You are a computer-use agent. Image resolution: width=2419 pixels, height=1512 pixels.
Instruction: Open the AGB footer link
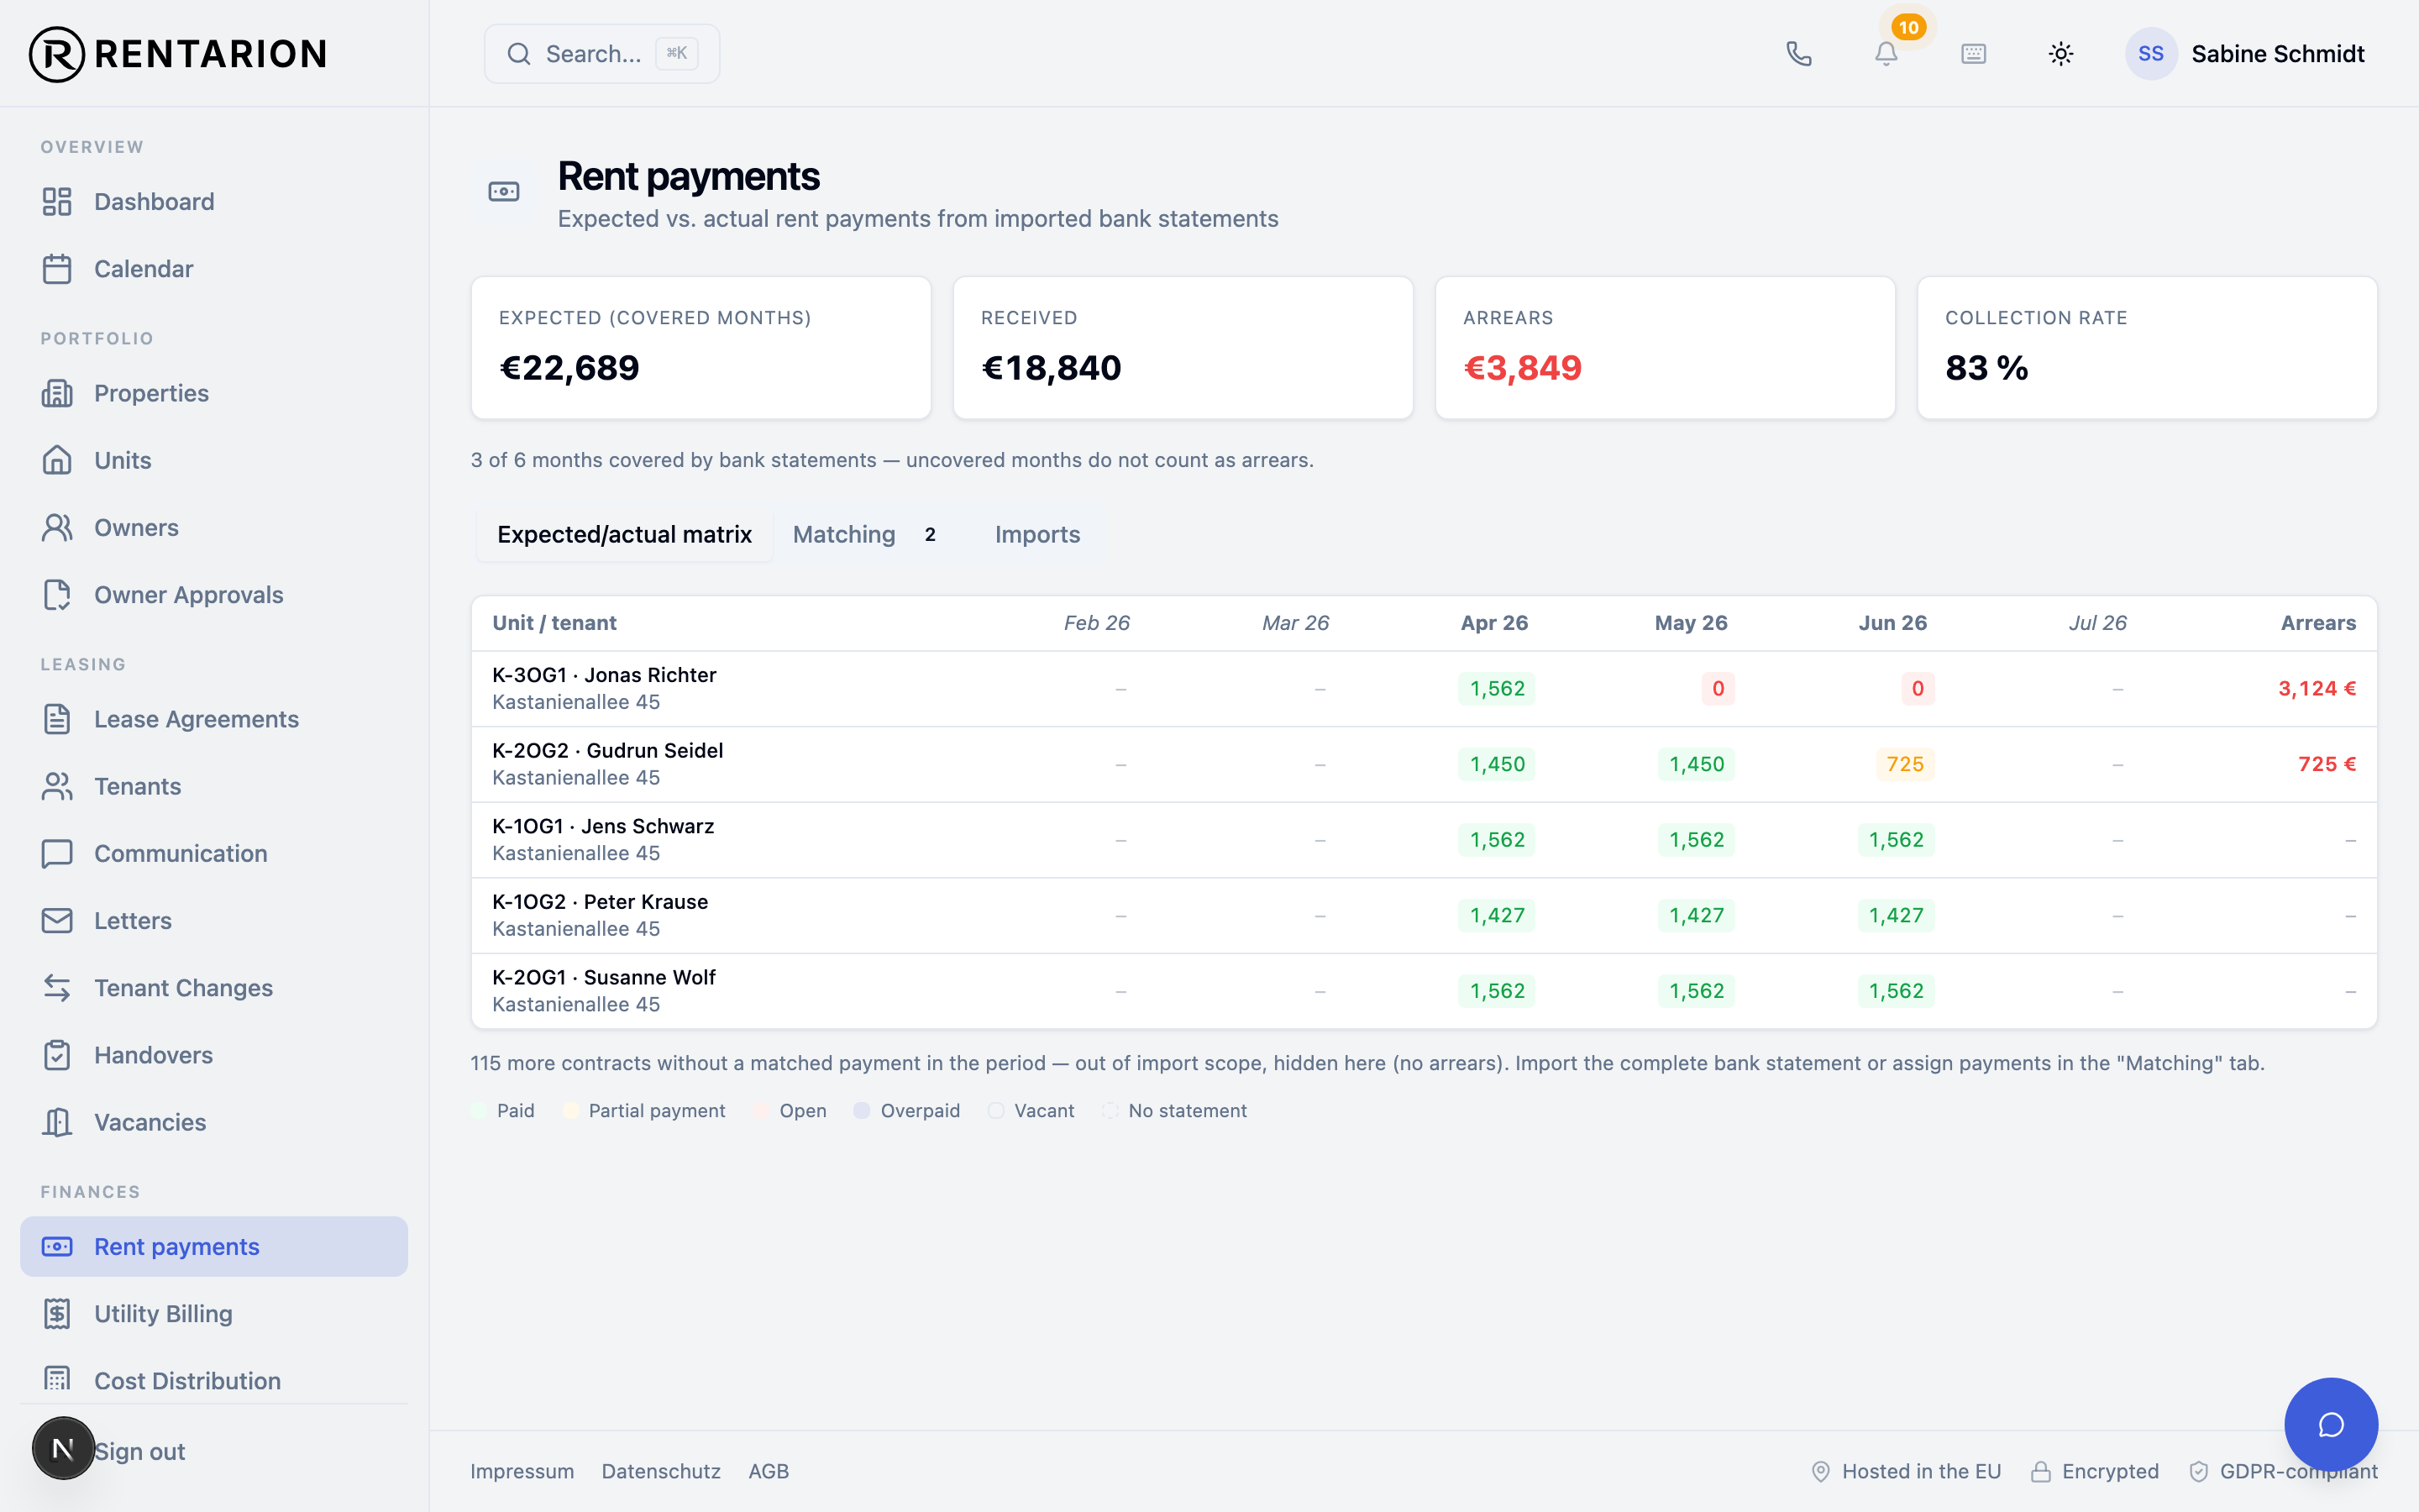point(769,1471)
